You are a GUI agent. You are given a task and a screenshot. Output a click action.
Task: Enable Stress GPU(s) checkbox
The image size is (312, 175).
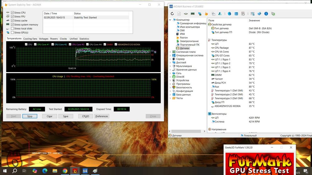click(x=12, y=33)
